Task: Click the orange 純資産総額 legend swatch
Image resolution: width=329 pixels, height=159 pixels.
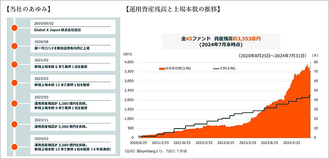Action: coord(162,68)
